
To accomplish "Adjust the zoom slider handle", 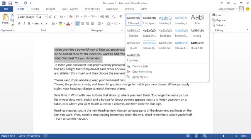I will coord(224,136).
